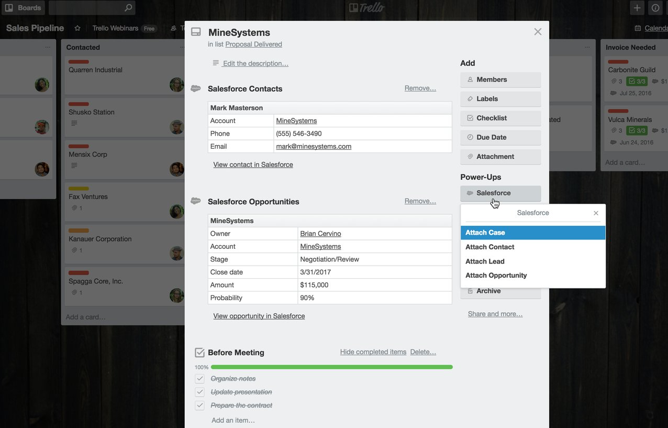This screenshot has height=428, width=668.
Task: Click member avatar on Quarren Industrial card
Action: (177, 85)
